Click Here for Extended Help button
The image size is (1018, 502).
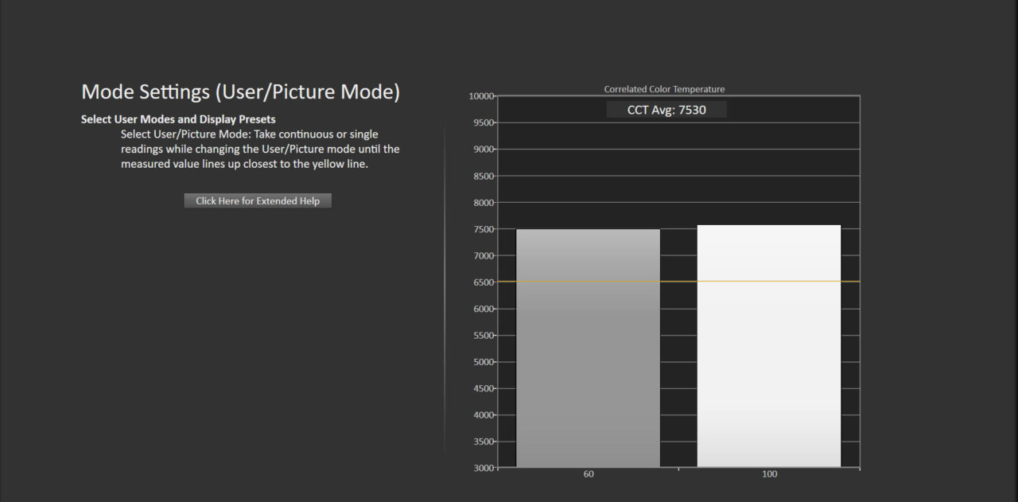tap(258, 201)
